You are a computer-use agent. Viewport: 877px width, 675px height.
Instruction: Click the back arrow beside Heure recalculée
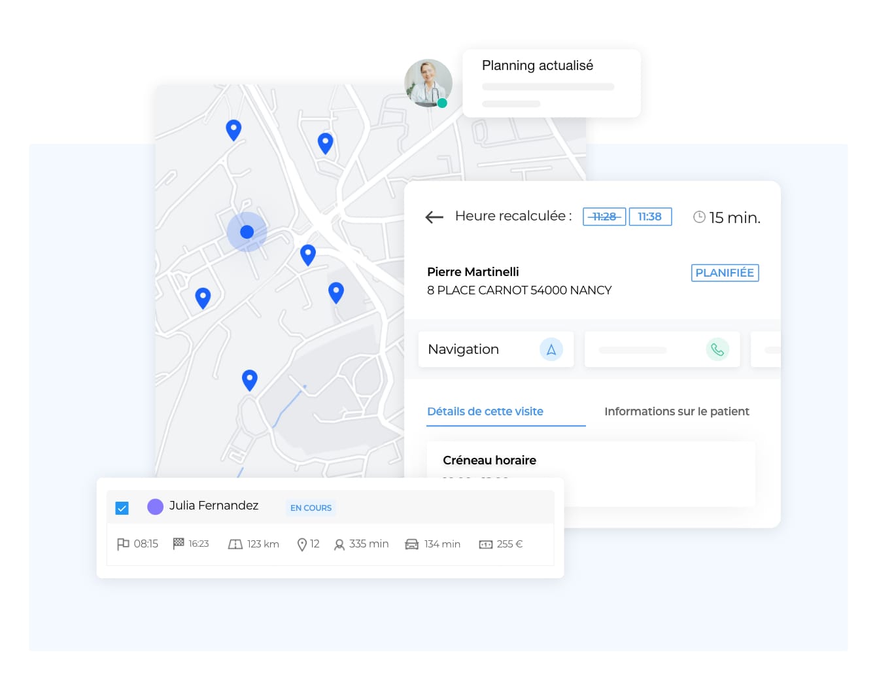pyautogui.click(x=434, y=217)
